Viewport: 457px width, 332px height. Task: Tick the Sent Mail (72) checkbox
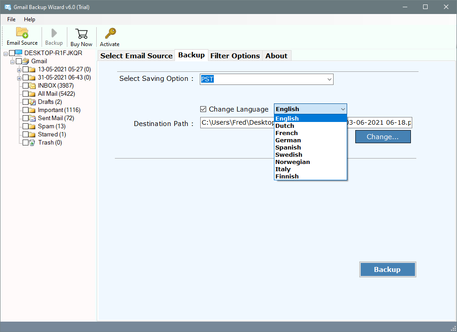click(x=26, y=118)
